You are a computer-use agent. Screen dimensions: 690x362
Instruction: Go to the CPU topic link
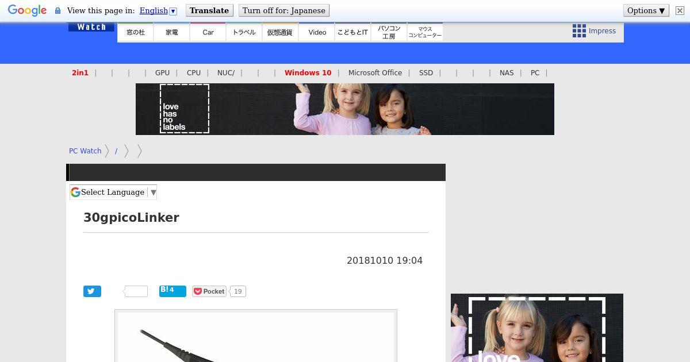click(x=194, y=73)
